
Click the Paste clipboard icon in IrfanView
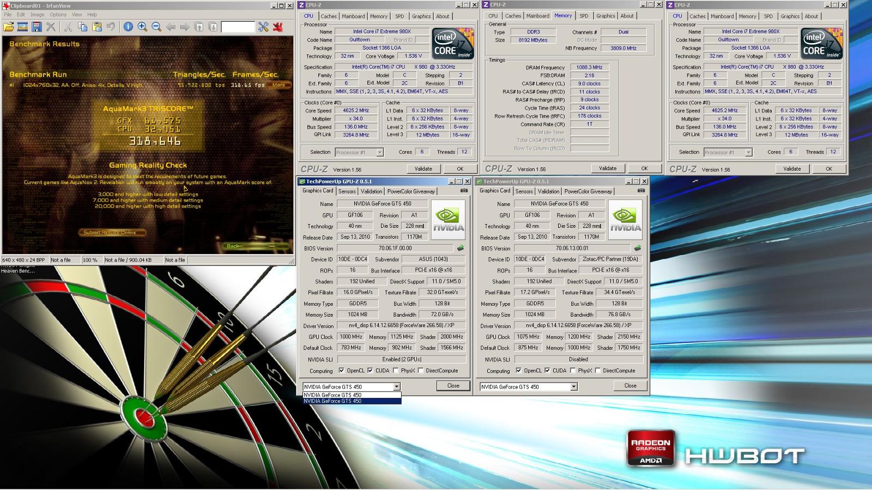pos(96,27)
